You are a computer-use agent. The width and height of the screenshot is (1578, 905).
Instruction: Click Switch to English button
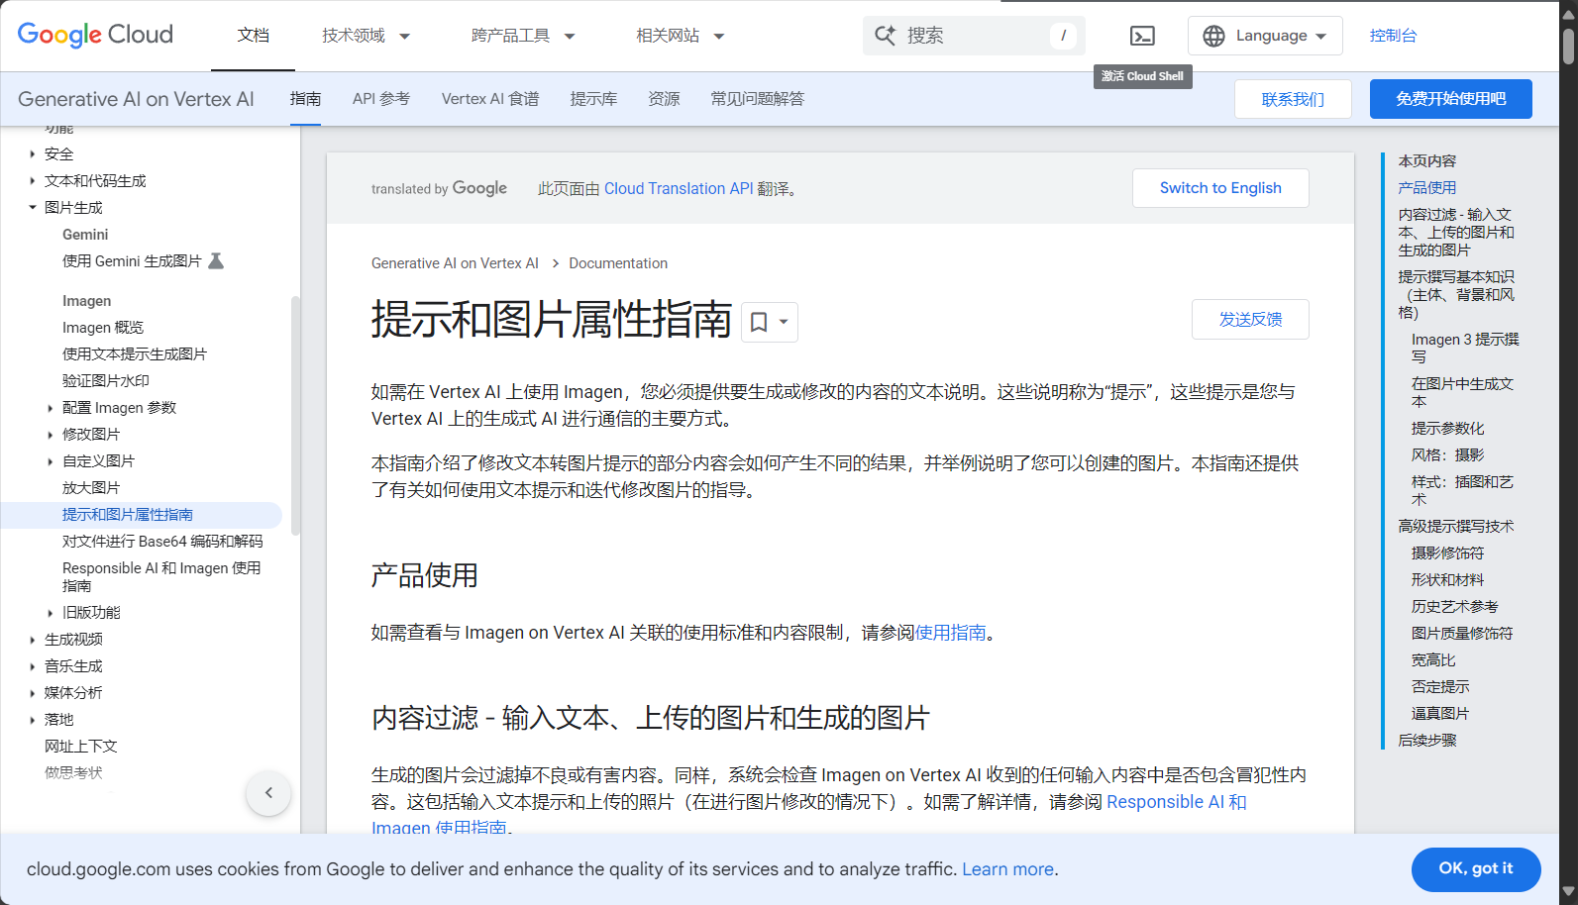1220,188
